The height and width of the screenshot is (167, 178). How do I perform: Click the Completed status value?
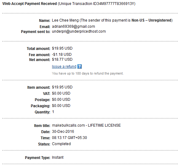61,144
